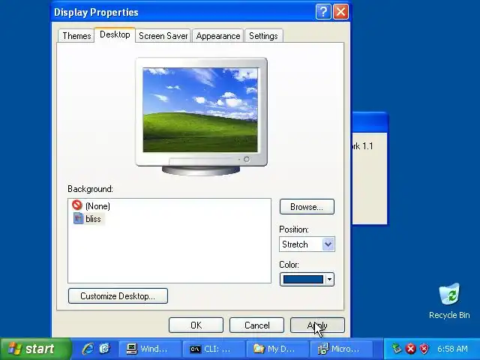This screenshot has height=360, width=480.
Task: Click the help question mark button
Action: pos(323,12)
